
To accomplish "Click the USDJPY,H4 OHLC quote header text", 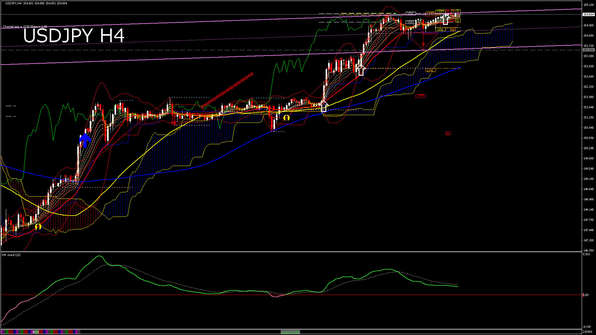I will click(36, 3).
